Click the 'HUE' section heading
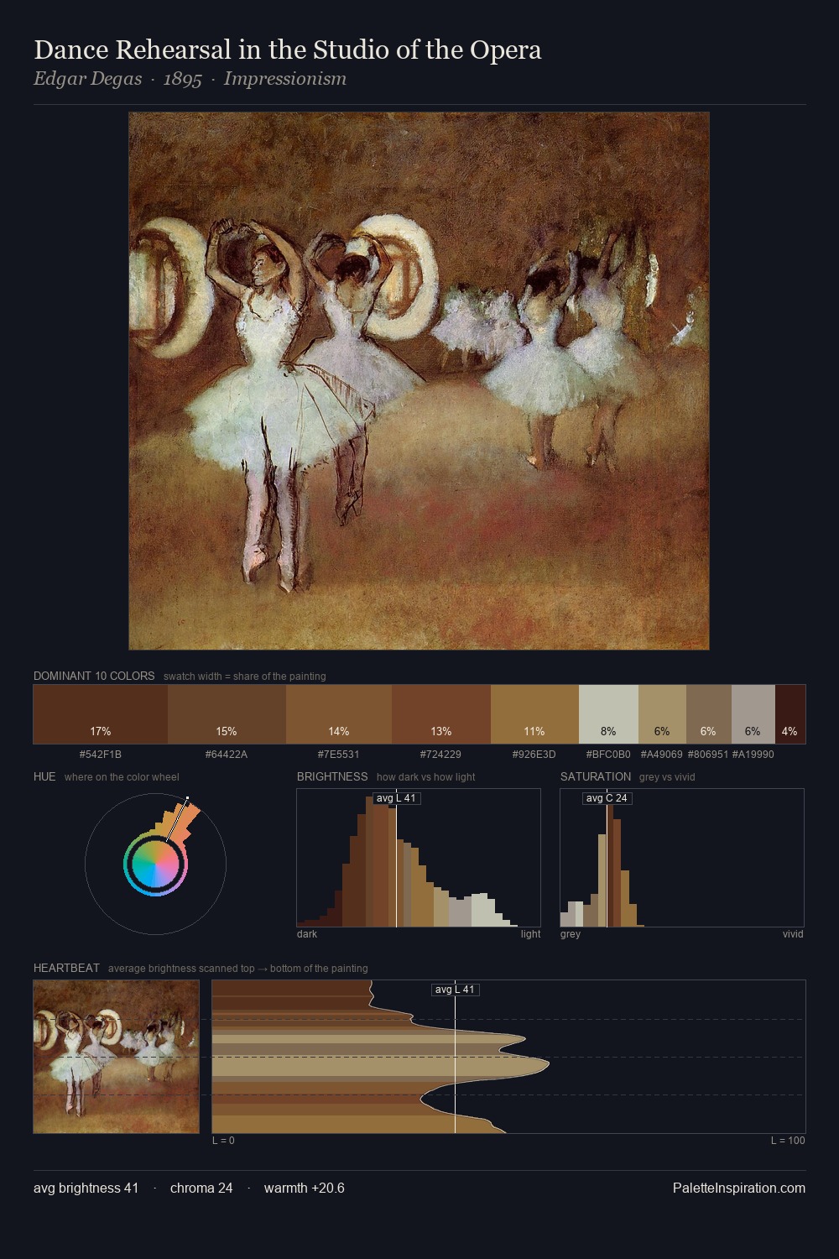 pos(44,776)
